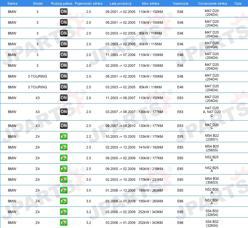Click the PB icon in the Z4 2.5 130kW / 177KM row
This screenshot has width=248, height=228.
[64, 158]
